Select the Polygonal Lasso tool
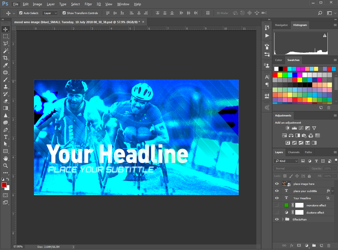The image size is (338, 250). 6,44
